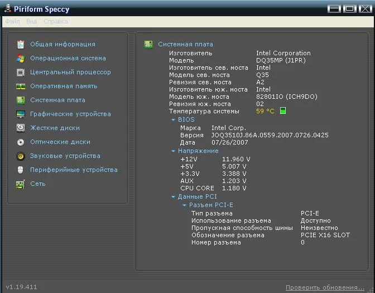The image size is (375, 293).
Task: Open the Файл menu
Action: [12, 21]
